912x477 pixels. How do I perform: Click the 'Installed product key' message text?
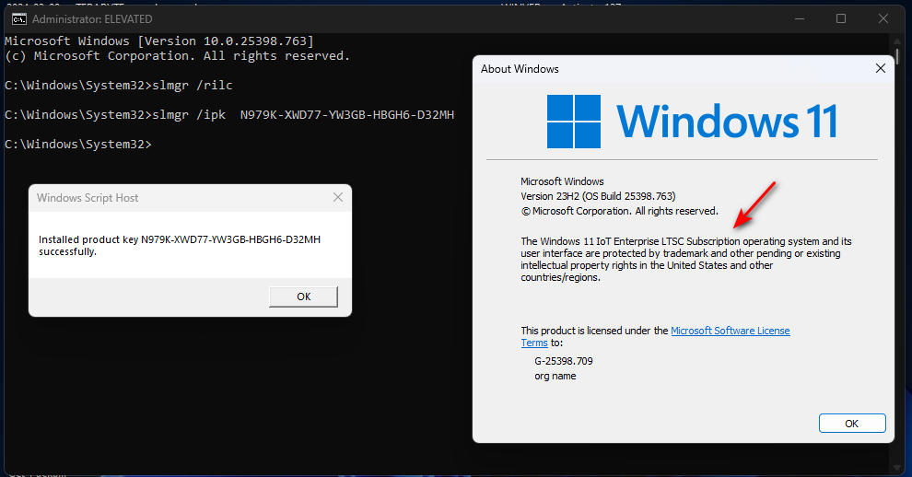pyautogui.click(x=180, y=246)
